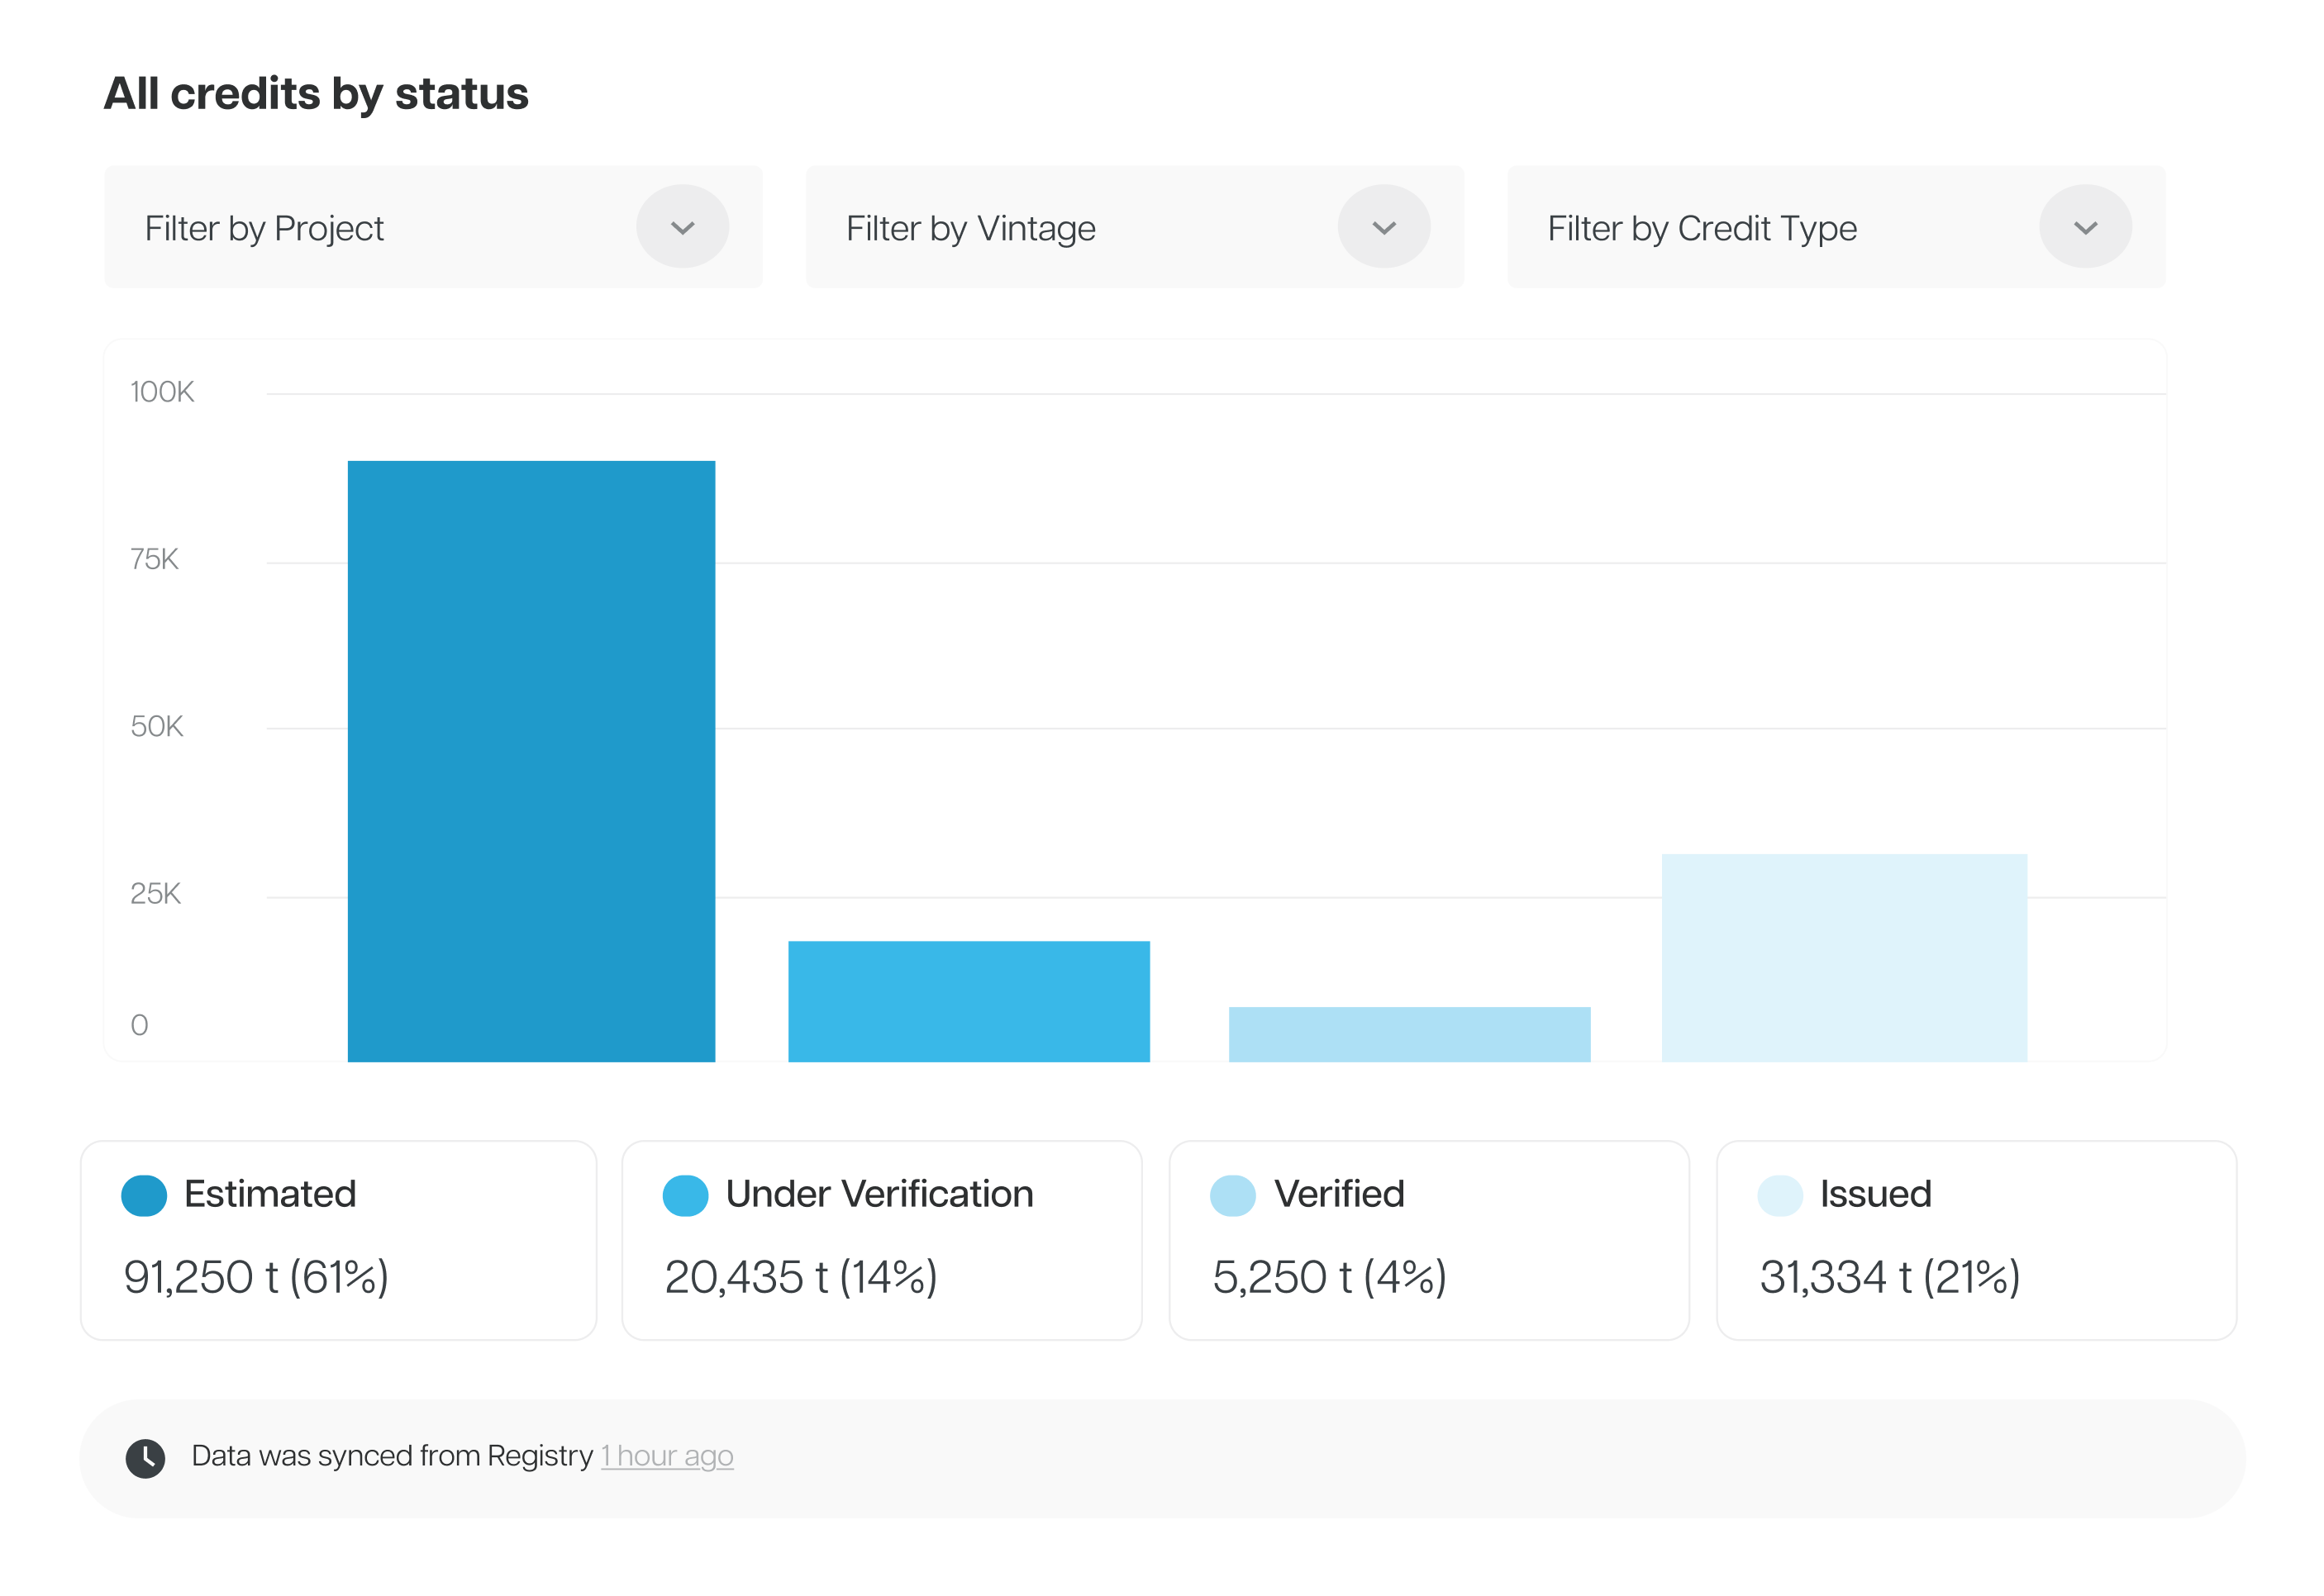
Task: Click the clock icon in sync notice
Action: tap(145, 1458)
